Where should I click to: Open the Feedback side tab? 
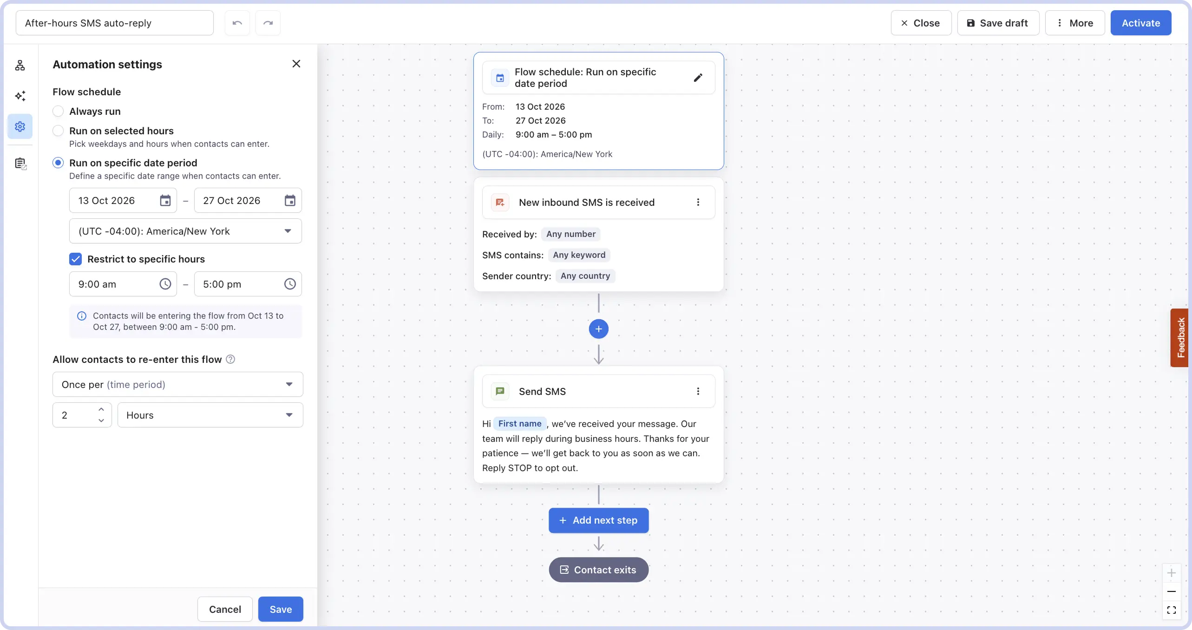[1180, 338]
